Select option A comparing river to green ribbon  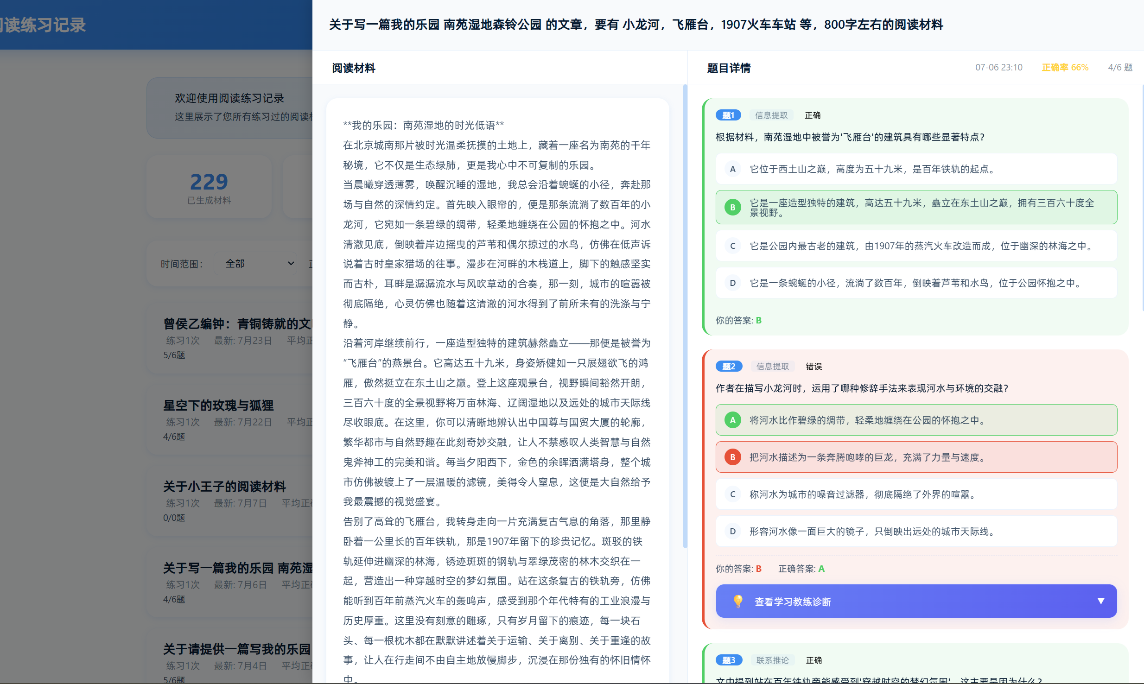[x=916, y=420]
